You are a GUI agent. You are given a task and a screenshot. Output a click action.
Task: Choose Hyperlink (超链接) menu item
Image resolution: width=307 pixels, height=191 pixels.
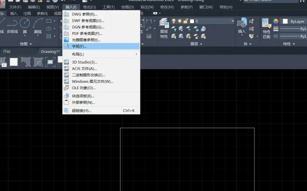[x=101, y=111]
